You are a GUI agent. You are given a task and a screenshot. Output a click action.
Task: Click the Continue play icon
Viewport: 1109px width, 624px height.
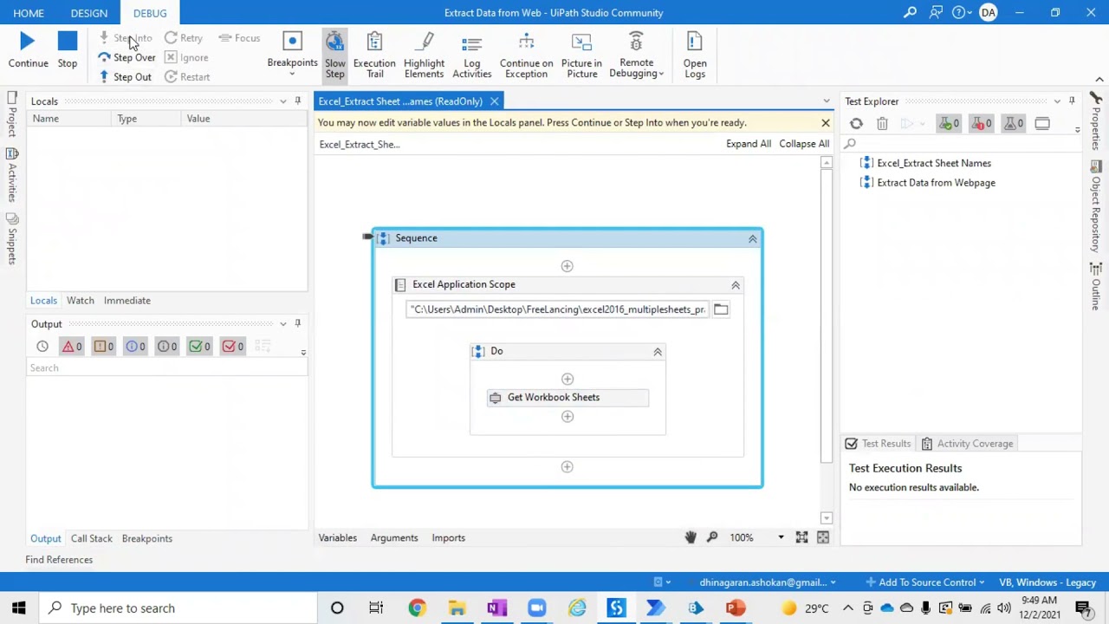point(27,41)
